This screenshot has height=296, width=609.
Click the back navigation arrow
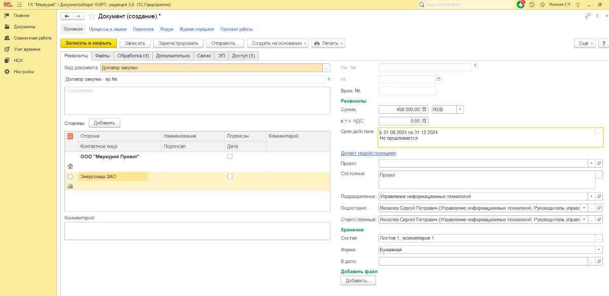click(67, 16)
